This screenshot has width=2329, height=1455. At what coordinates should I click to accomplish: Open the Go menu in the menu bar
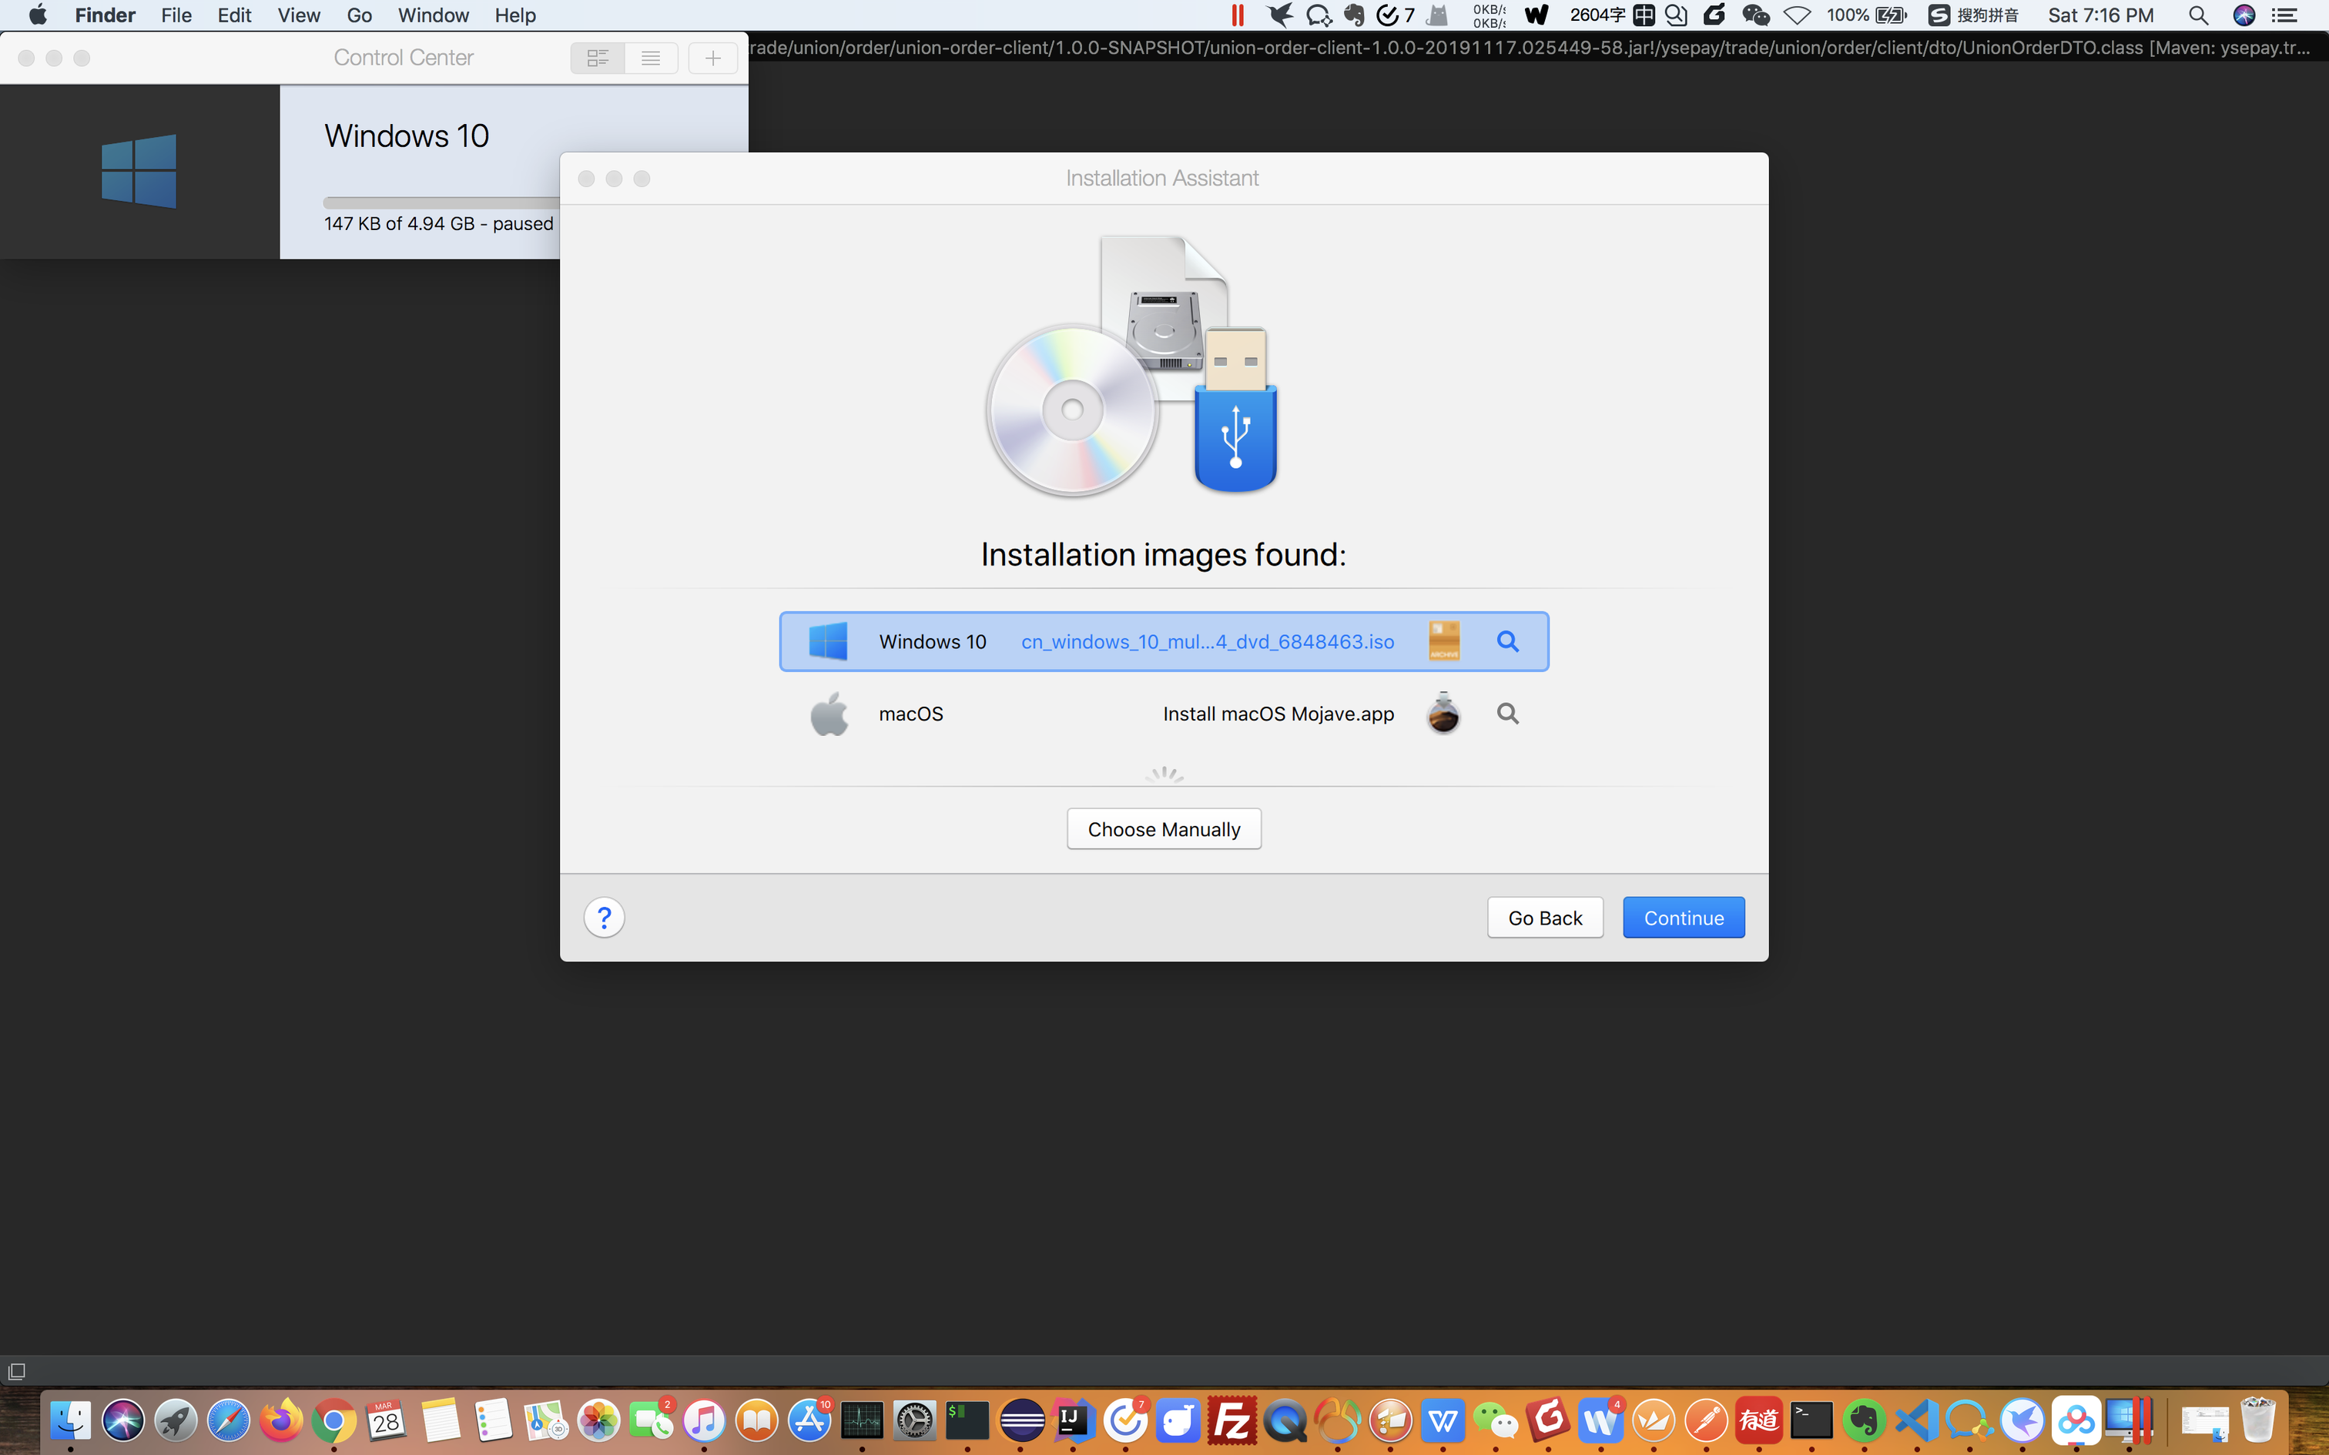[359, 15]
